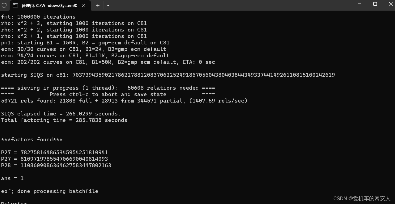Click the starting SIQS on c81 line
The height and width of the screenshot is (204, 395).
(168, 75)
